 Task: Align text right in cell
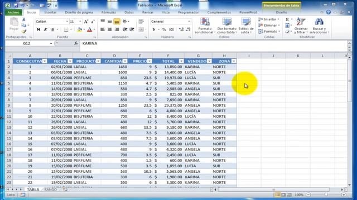click(x=117, y=29)
